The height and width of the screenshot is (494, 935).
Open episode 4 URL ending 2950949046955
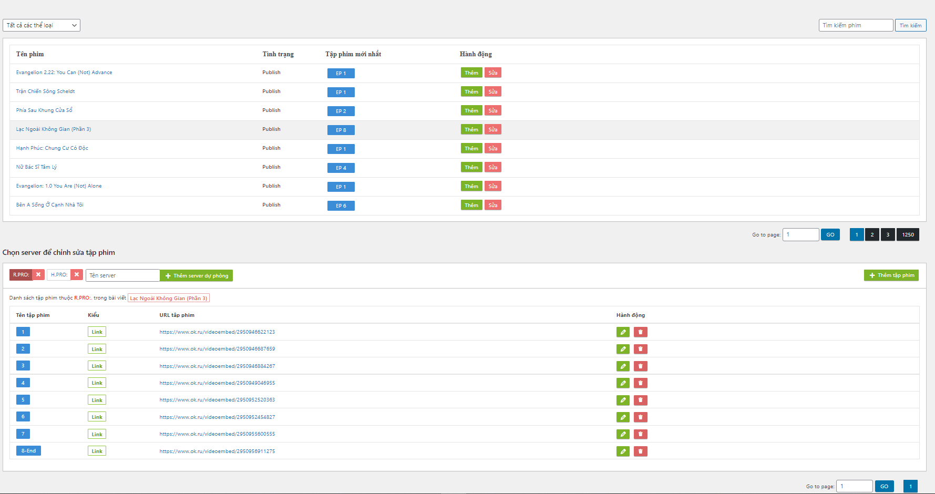click(217, 383)
